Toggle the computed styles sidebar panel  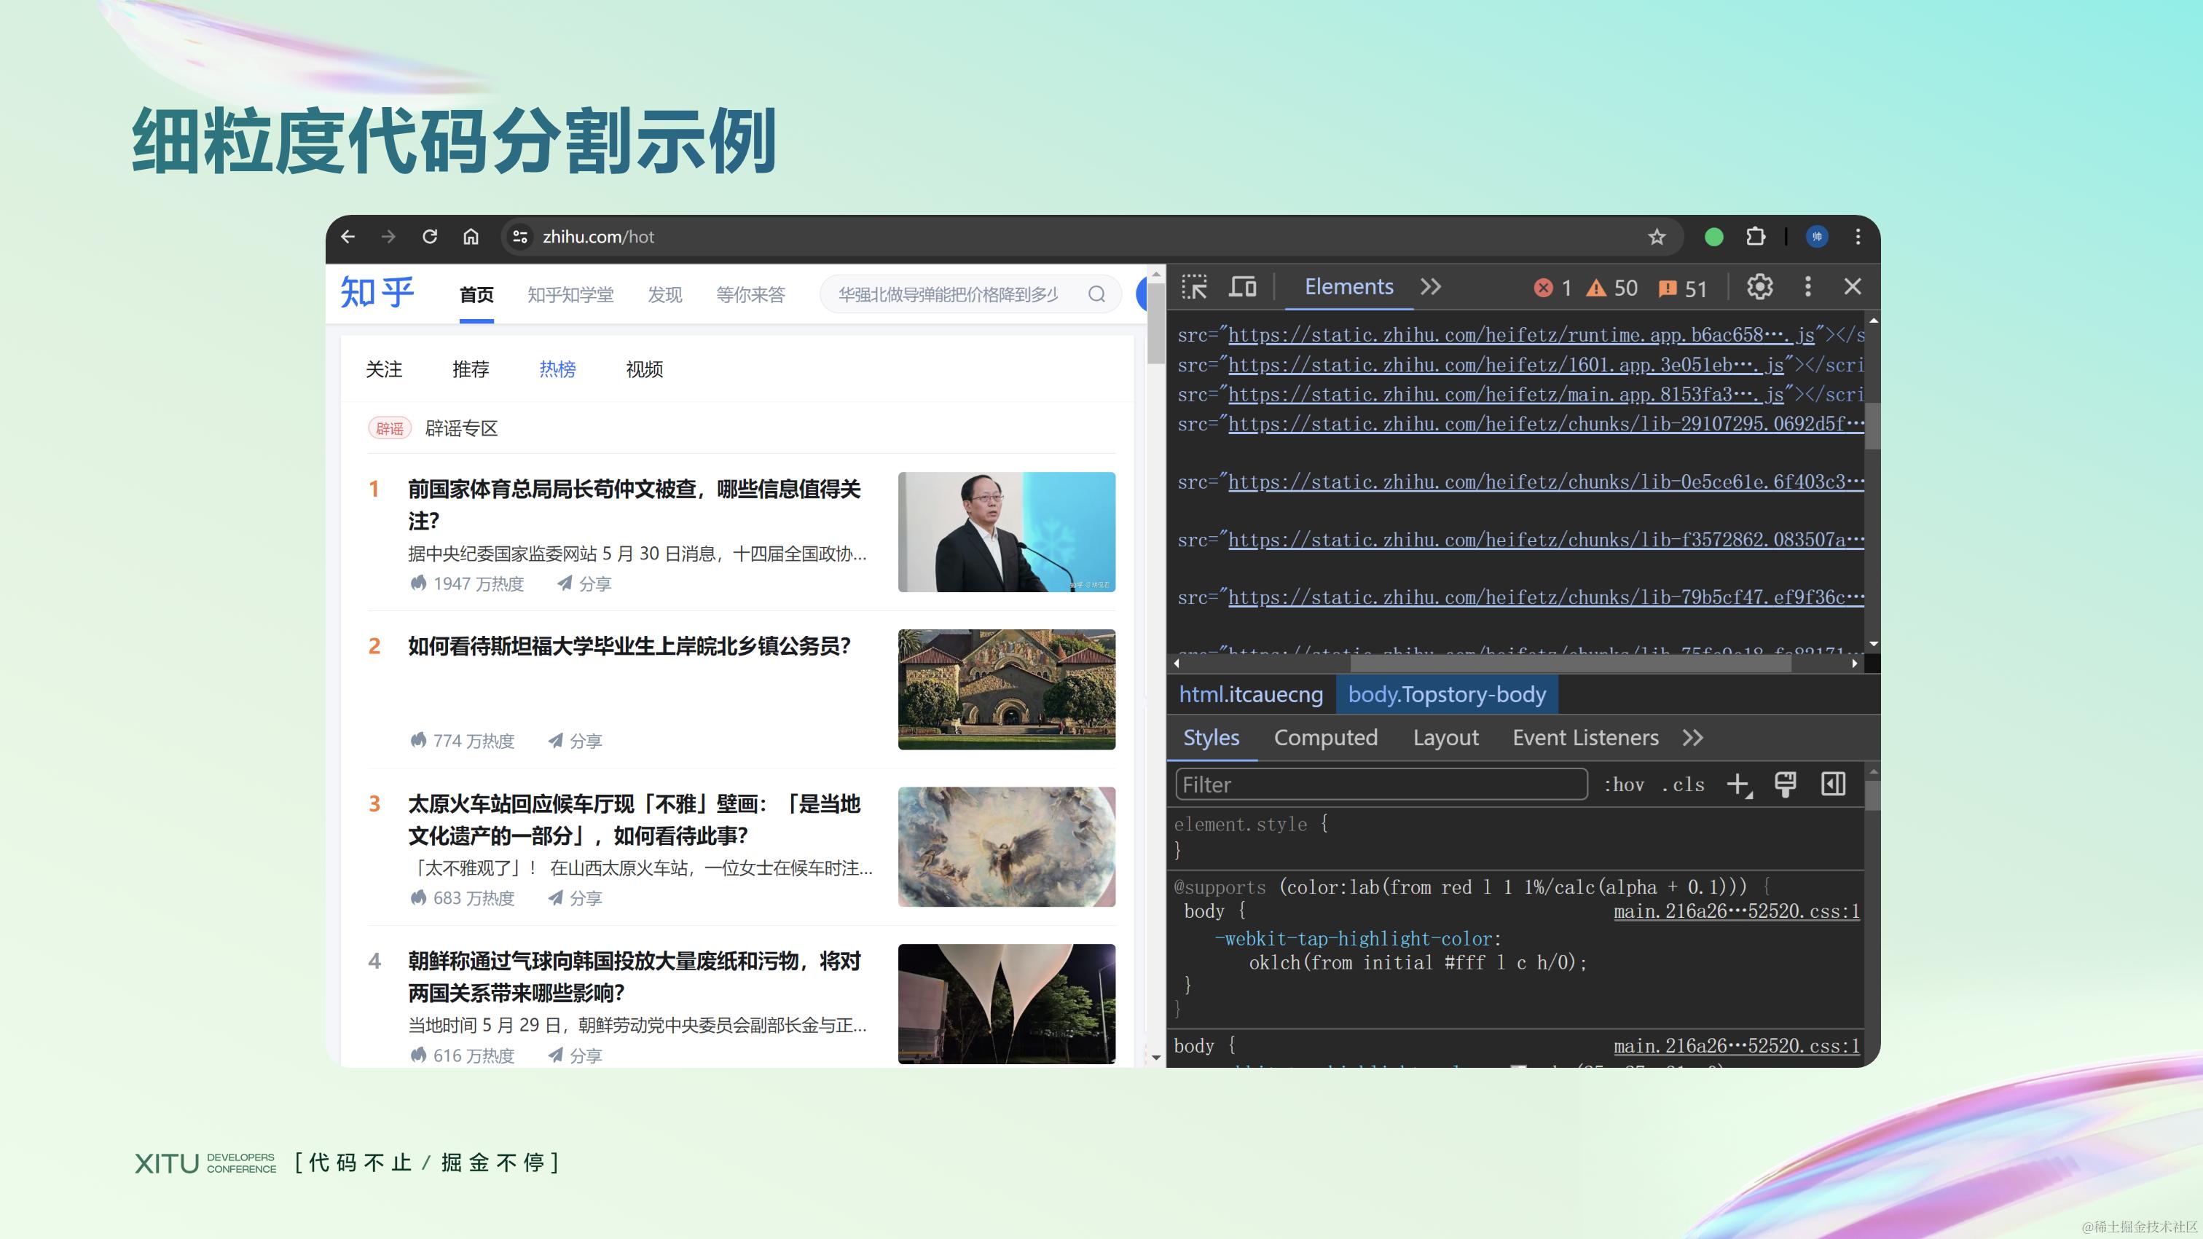pos(1833,783)
